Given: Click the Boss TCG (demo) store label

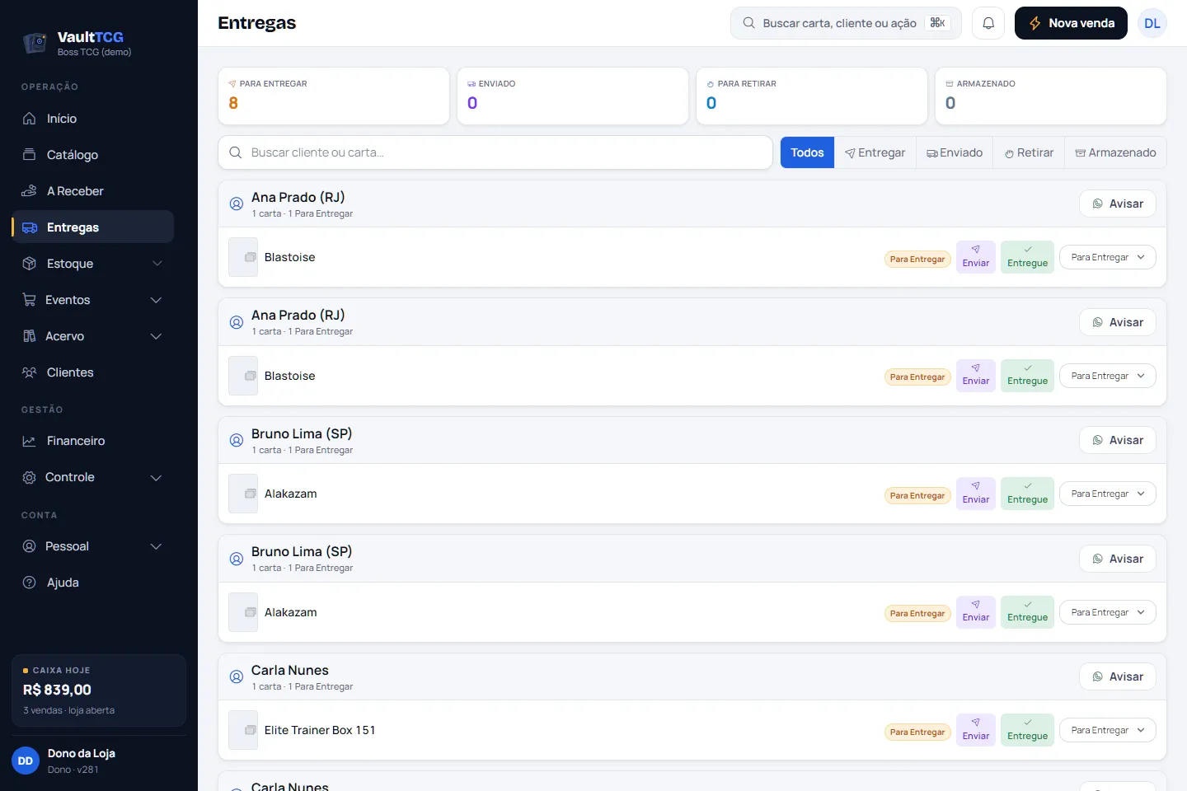Looking at the screenshot, I should 94,52.
